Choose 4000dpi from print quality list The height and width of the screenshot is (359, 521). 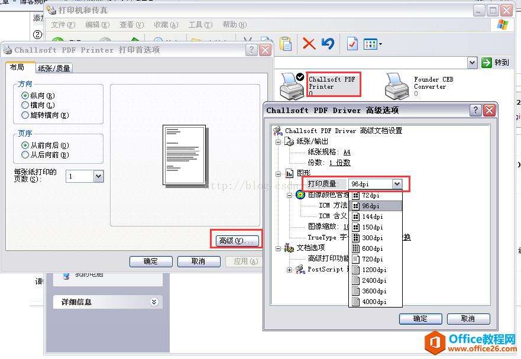pos(375,302)
